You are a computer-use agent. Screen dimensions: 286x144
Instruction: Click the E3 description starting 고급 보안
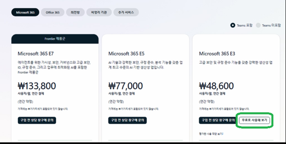coord(236,63)
